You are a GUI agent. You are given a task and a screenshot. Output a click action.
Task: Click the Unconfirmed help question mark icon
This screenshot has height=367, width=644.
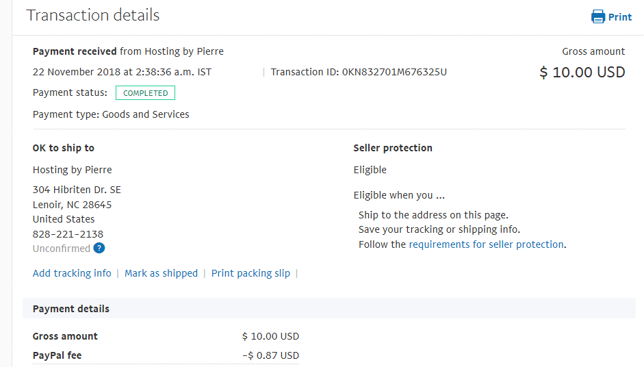pyautogui.click(x=99, y=249)
